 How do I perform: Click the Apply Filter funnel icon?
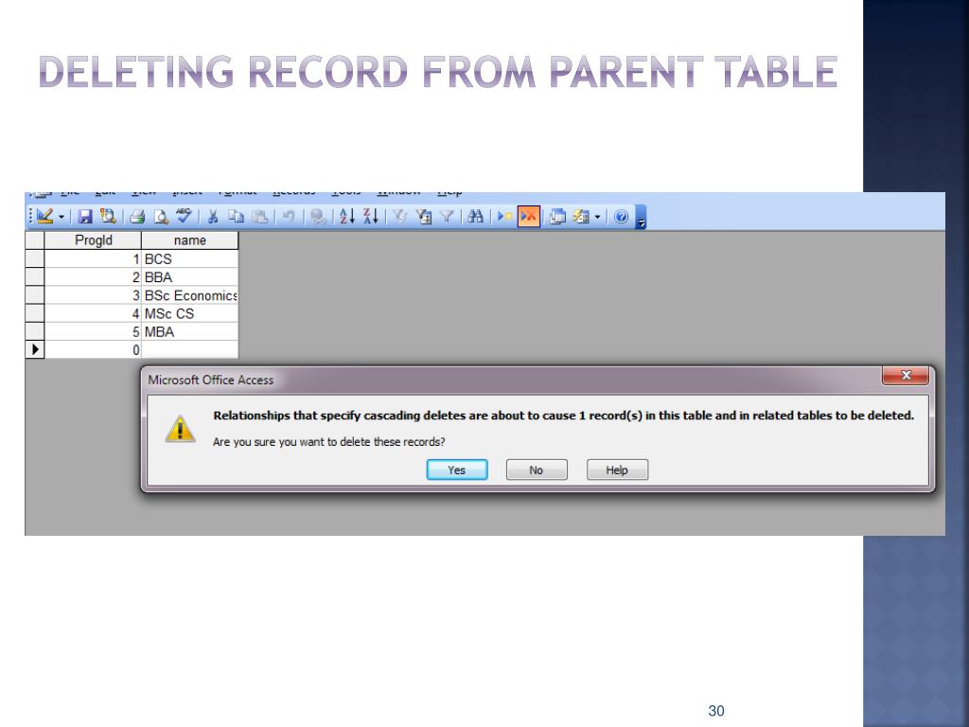[x=447, y=217]
